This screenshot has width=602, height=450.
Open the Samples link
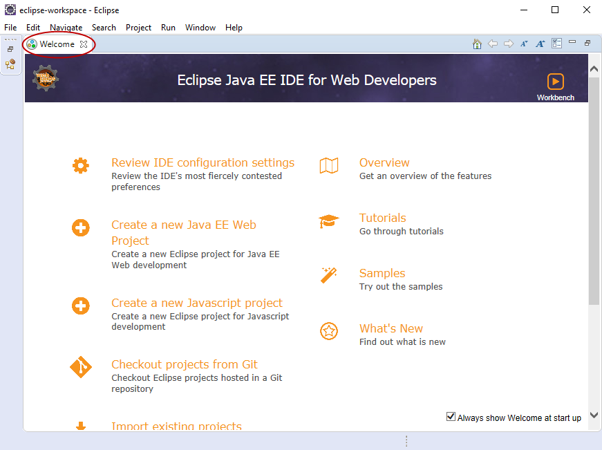pos(382,273)
